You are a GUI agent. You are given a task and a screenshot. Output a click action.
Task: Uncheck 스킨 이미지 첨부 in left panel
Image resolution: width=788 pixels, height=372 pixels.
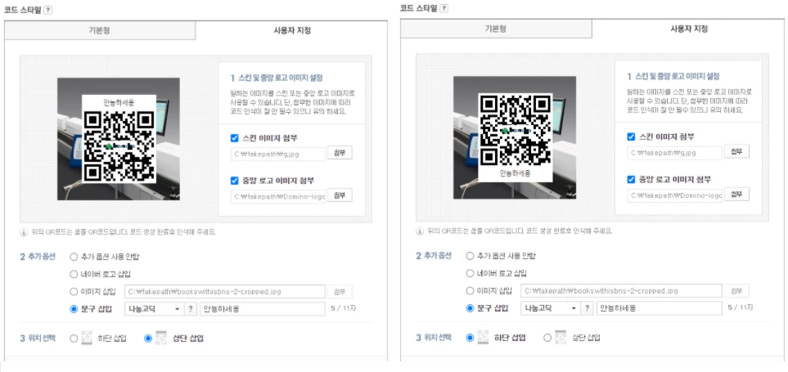tap(234, 138)
